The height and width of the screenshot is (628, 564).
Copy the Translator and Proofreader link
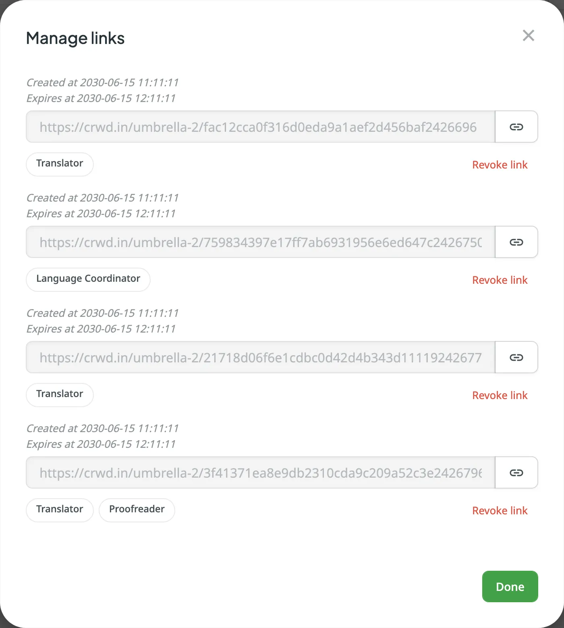tap(516, 472)
